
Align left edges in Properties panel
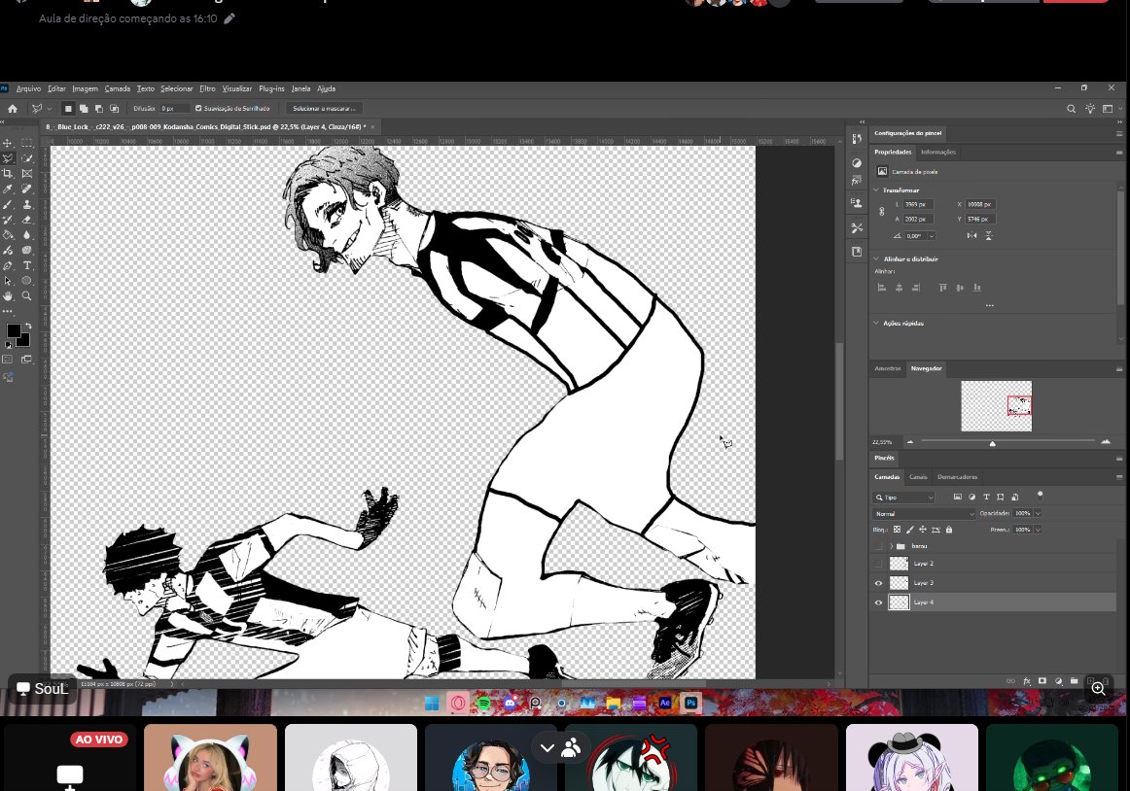point(881,288)
